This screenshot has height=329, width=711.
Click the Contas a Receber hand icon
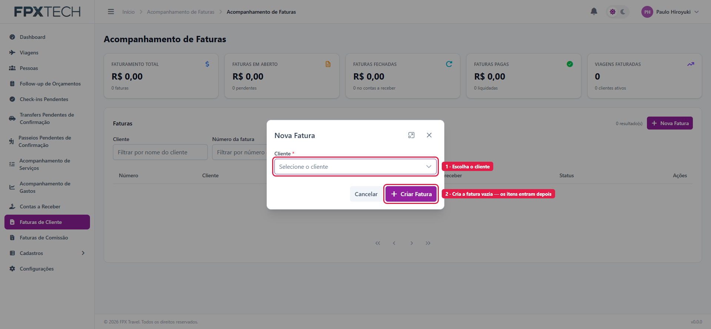(12, 207)
